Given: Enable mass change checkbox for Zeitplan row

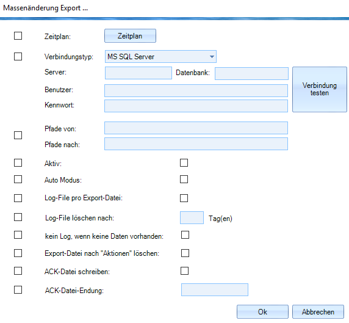Looking at the screenshot, I should coord(18,35).
